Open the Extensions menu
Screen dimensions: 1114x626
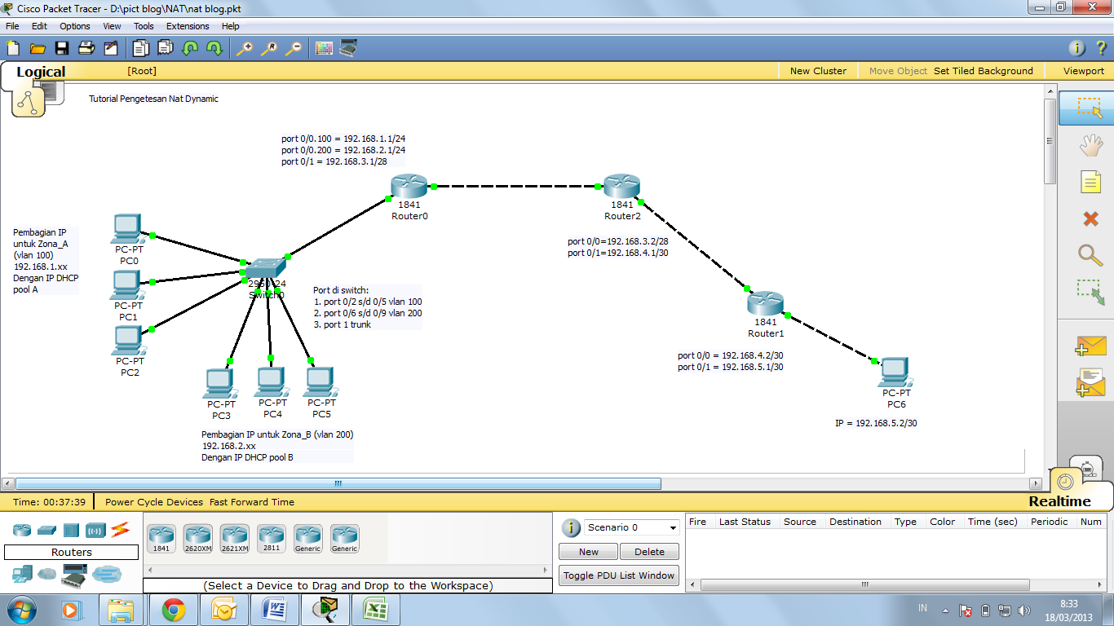pos(188,25)
